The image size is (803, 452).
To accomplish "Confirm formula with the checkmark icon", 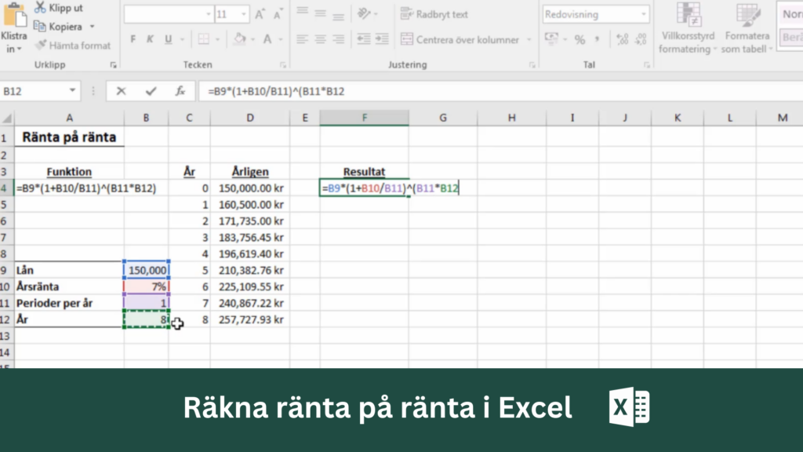I will click(151, 91).
